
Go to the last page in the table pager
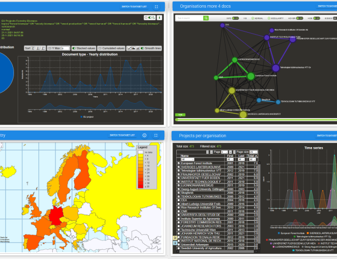[234, 152]
